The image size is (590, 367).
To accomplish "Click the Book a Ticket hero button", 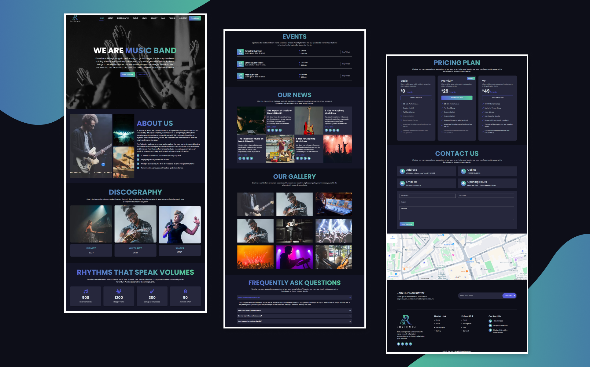I will (127, 74).
